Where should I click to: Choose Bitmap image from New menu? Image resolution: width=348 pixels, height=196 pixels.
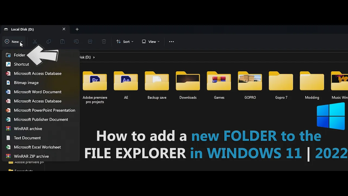tap(41, 83)
